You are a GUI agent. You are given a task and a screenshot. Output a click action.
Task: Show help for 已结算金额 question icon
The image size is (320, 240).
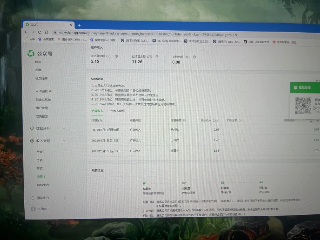click(x=157, y=57)
